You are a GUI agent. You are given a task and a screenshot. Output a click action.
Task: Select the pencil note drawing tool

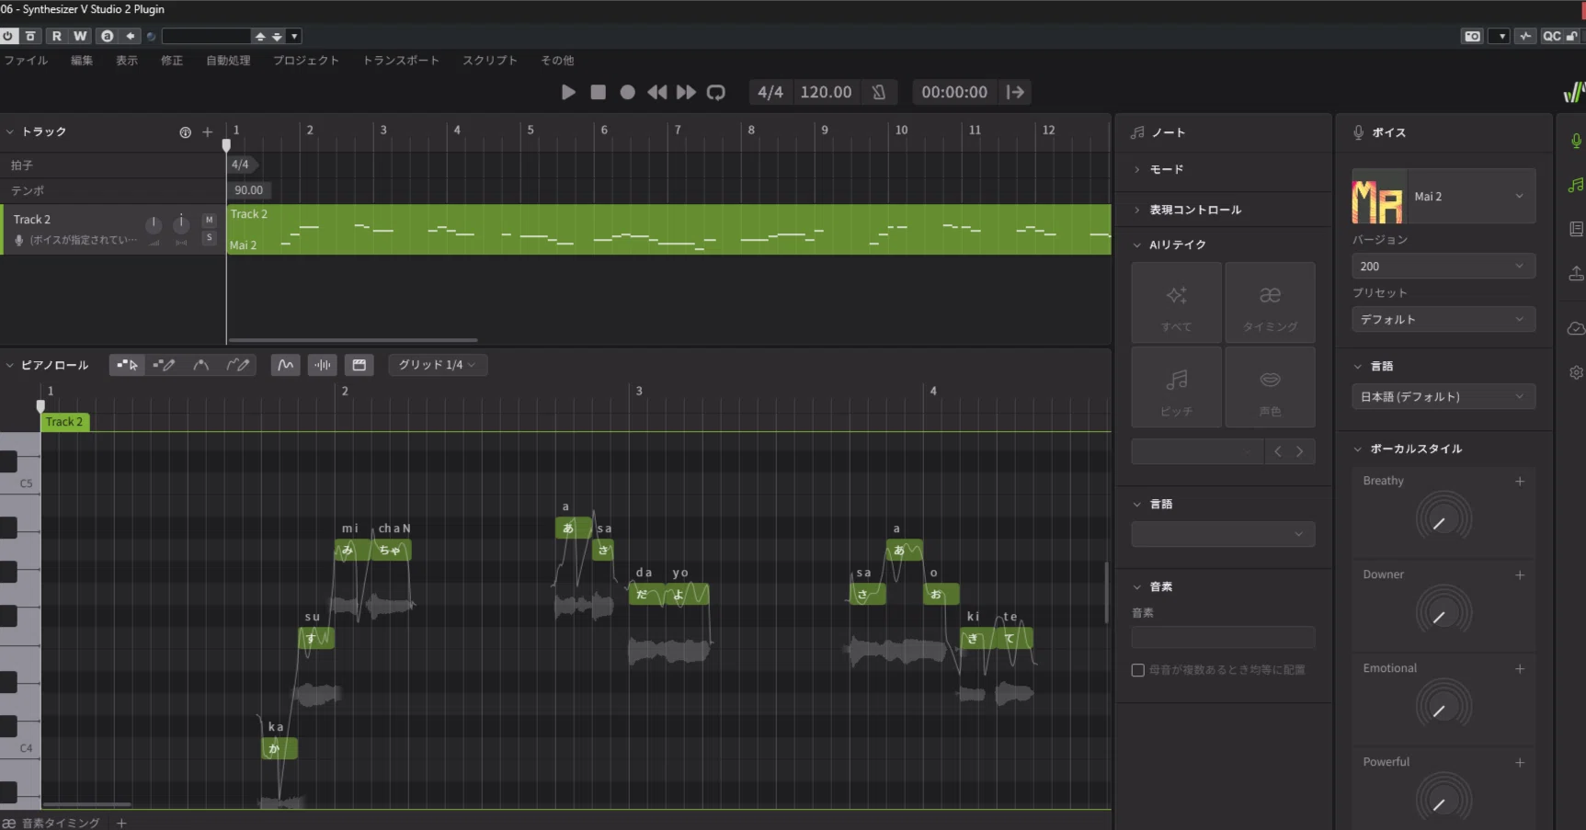pos(164,365)
